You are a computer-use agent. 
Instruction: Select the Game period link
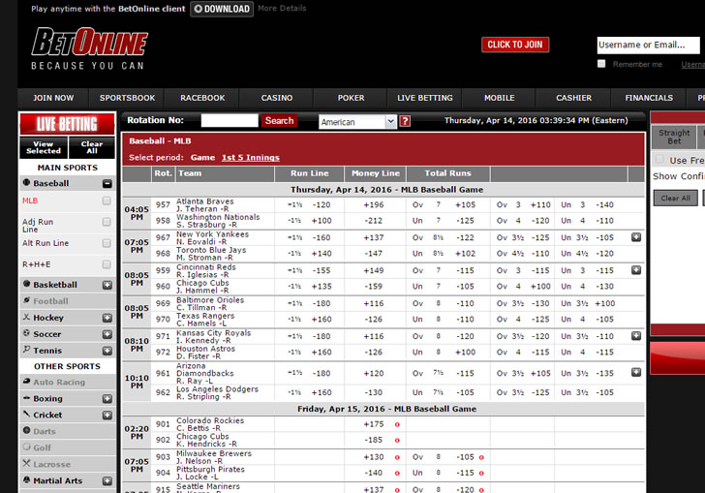point(202,158)
